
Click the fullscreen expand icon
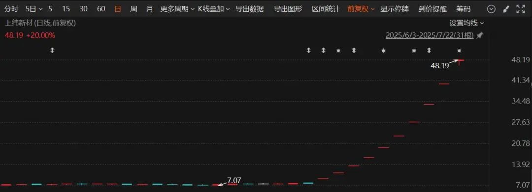tap(521, 9)
